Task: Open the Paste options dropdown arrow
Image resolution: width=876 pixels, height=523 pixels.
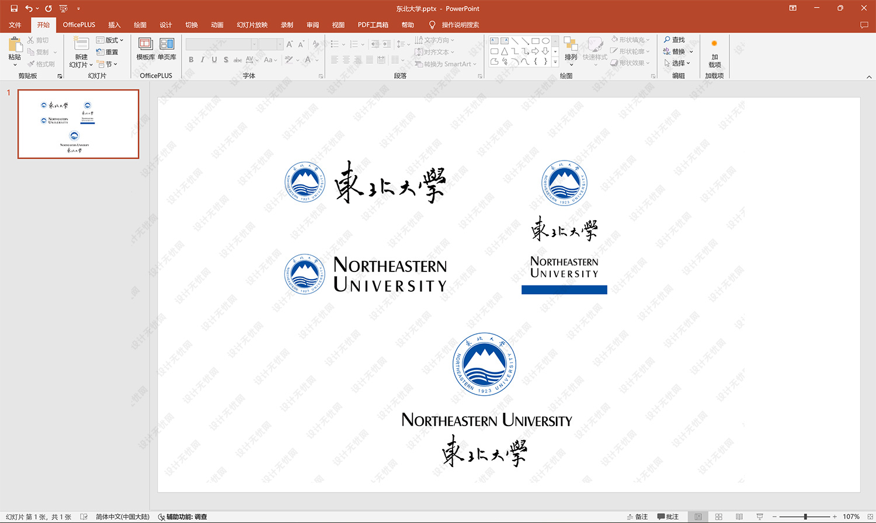Action: [x=15, y=65]
